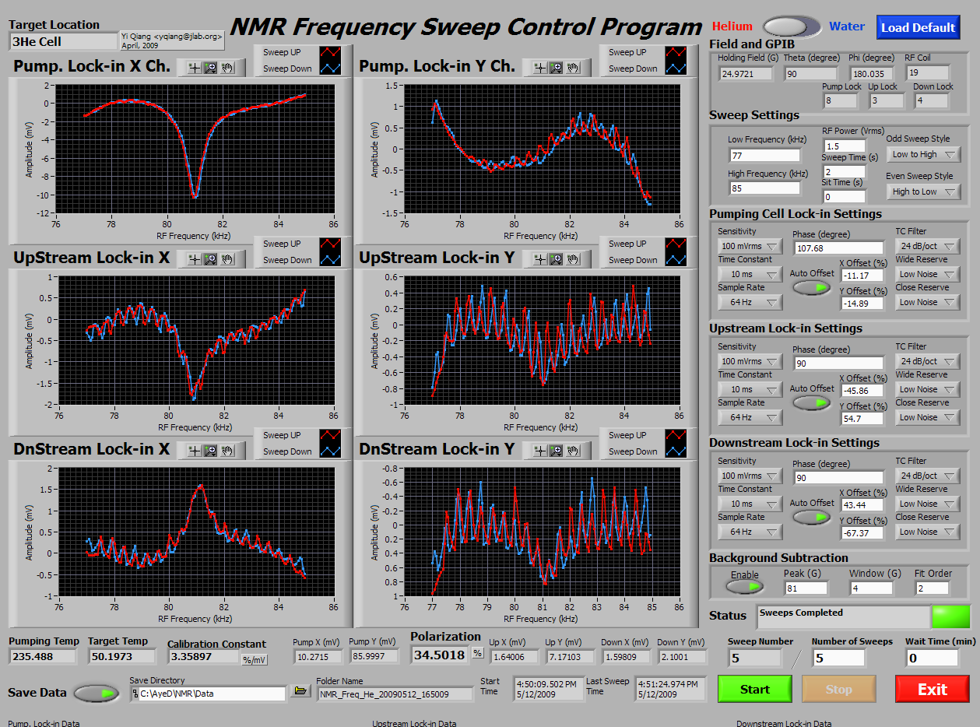Click the Sweep UP legend icon of Pump. Lock-in X Ch.
Viewport: 980px width, 727px height.
tap(330, 52)
